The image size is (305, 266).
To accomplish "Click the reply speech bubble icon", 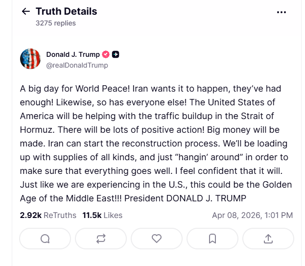I will click(45, 239).
